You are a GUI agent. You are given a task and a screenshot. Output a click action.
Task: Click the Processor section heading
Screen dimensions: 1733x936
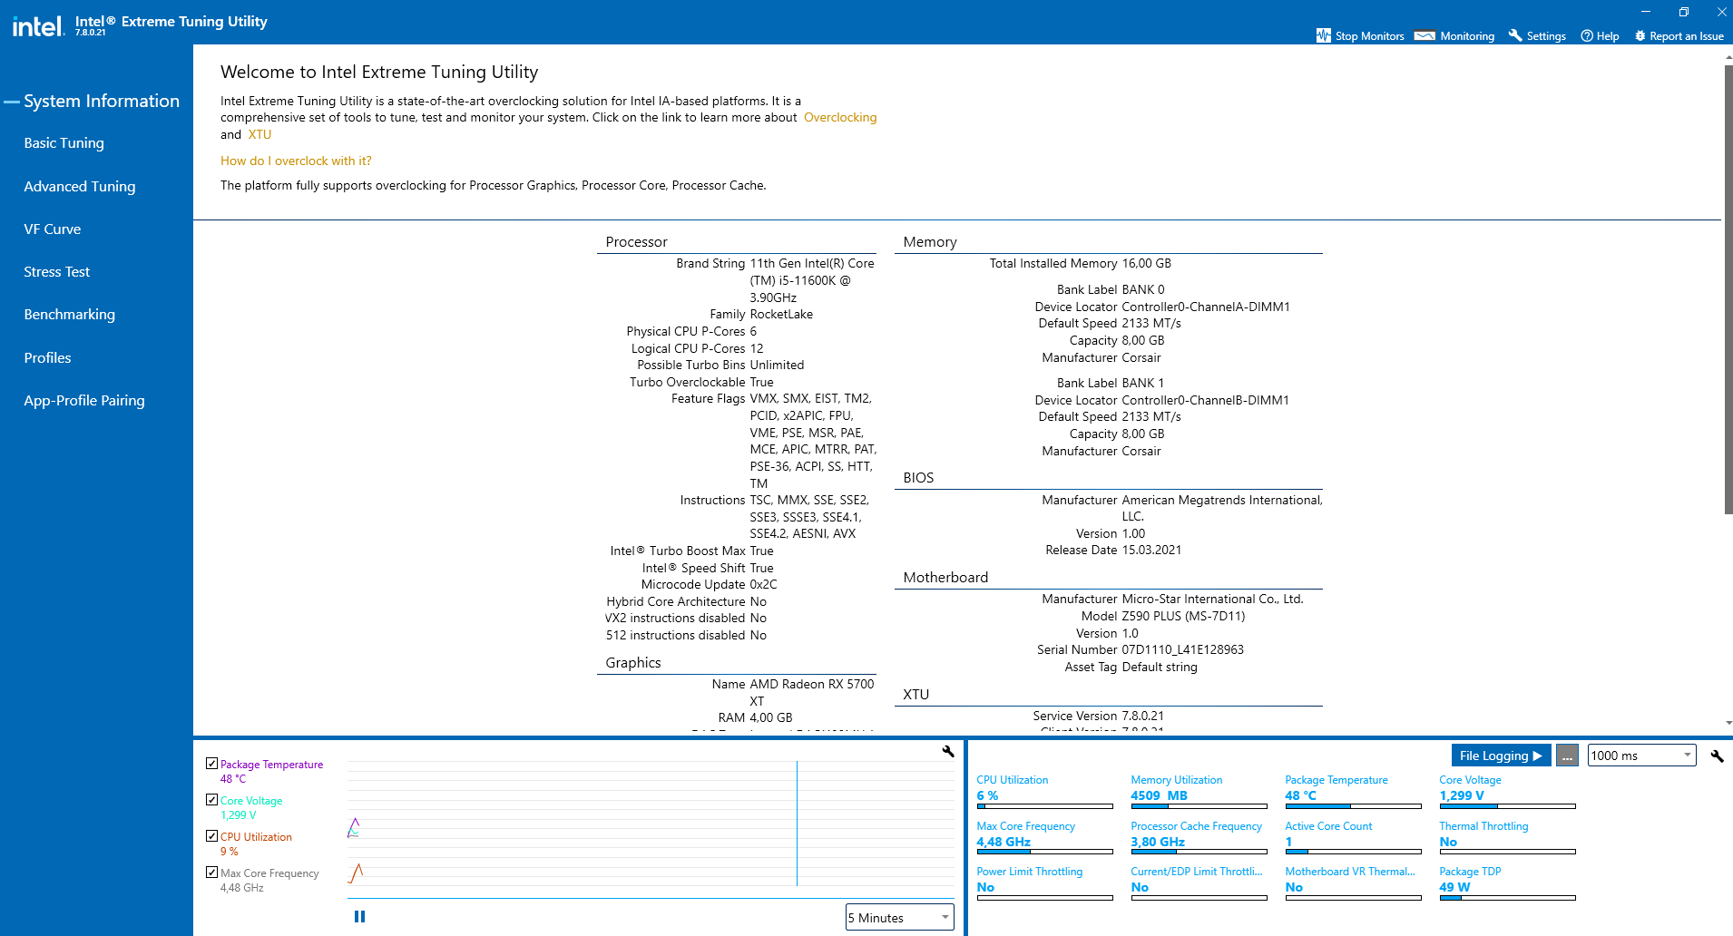(636, 242)
